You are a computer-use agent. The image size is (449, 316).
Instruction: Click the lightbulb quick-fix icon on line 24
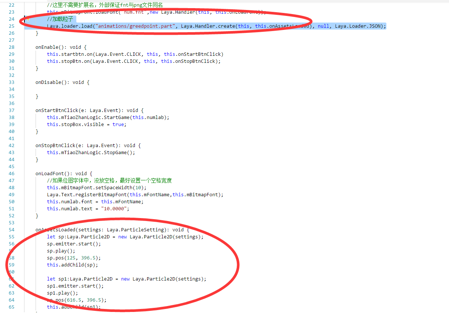pyautogui.click(x=27, y=19)
